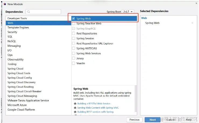Select the SQL category

(x=38, y=37)
